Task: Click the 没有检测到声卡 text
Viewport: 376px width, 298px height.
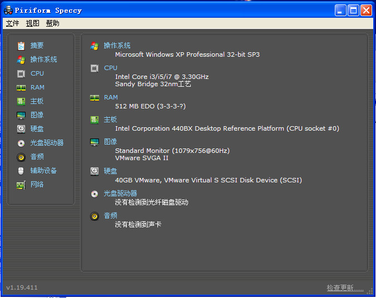Action: coord(138,225)
